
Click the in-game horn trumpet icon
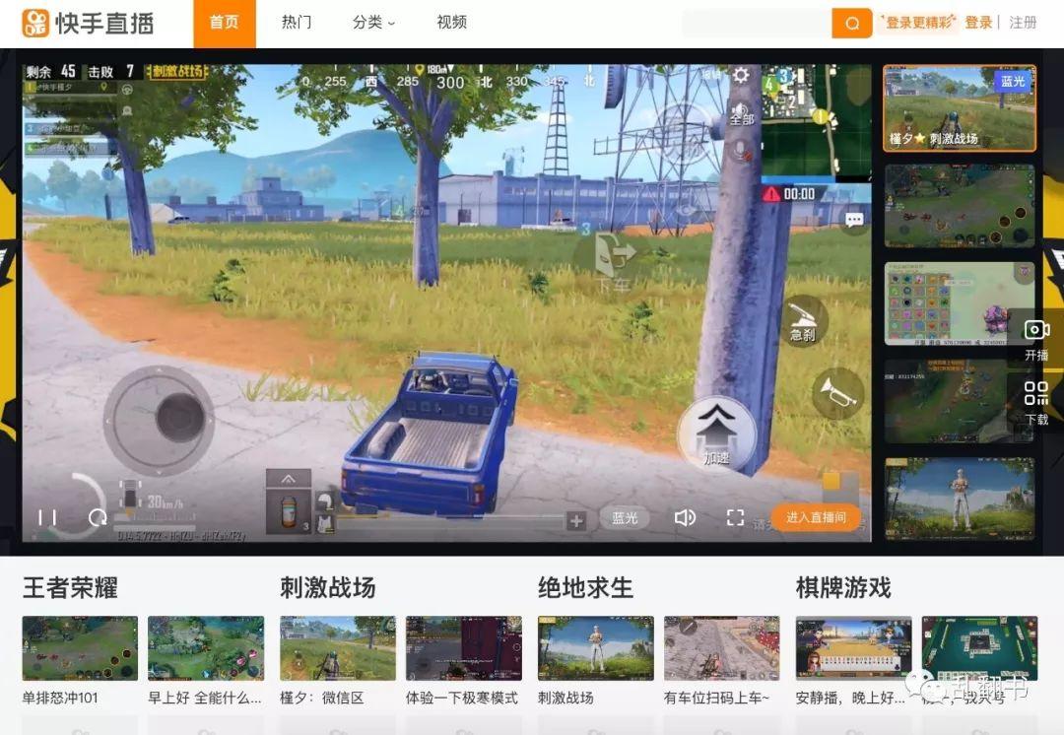pos(838,394)
